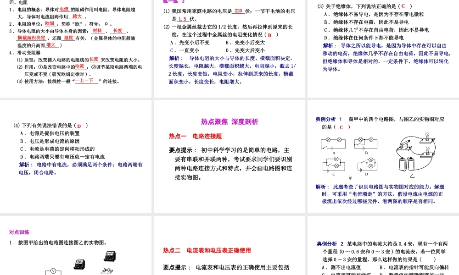Screen dimensions: 459x275
Task: Click option D. 先变大后变小
Action: [x=245, y=50]
